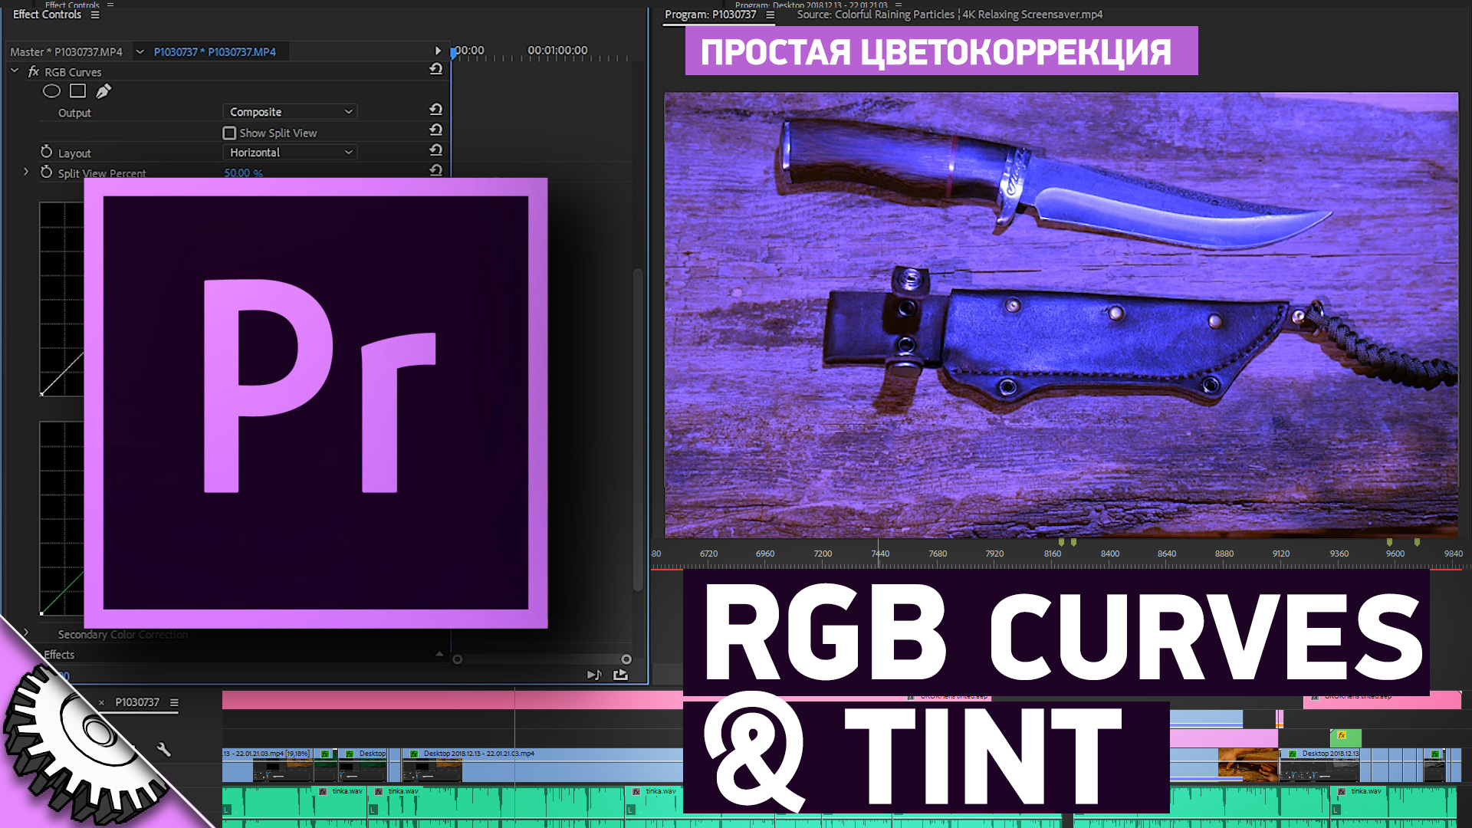Viewport: 1472px width, 828px height.
Task: Reset the RGB Curves effect
Action: tap(435, 70)
